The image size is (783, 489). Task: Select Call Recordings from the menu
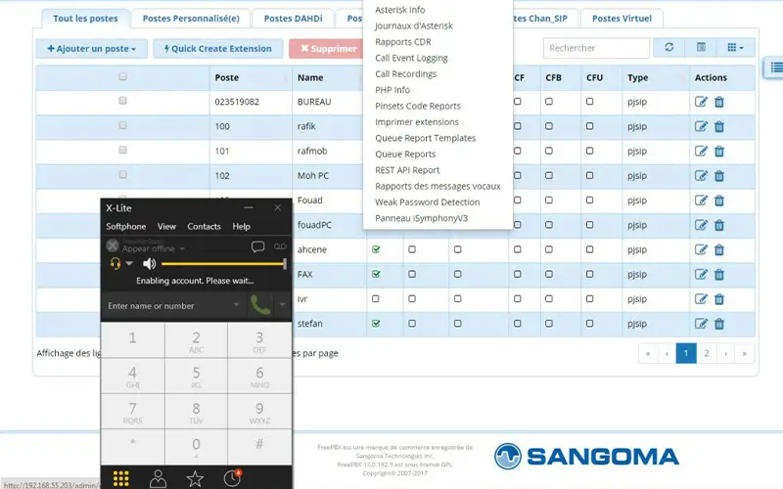click(407, 74)
